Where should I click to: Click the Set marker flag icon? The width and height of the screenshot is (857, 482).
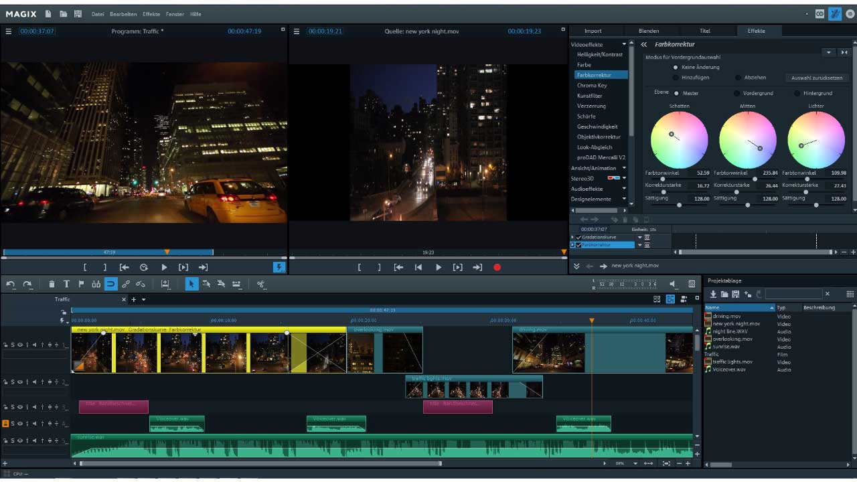(81, 284)
